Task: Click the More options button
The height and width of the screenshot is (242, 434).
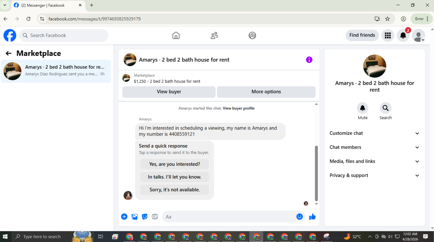Action: (x=266, y=92)
